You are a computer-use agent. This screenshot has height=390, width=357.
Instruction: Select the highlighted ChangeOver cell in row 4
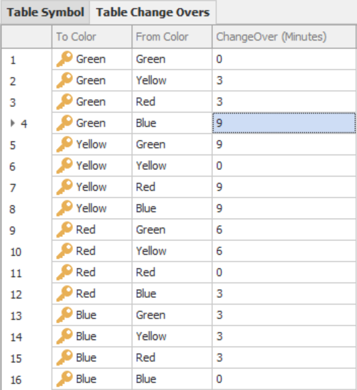[284, 123]
